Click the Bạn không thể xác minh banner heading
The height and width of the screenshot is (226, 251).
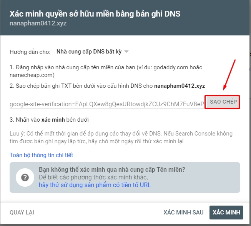click(x=112, y=169)
